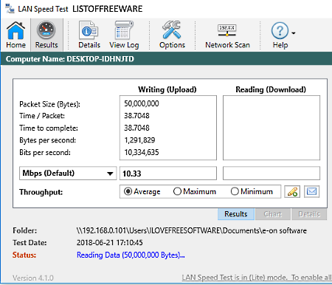Image resolution: width=332 pixels, height=285 pixels.
Task: Click the empty download speed field
Action: point(272,174)
